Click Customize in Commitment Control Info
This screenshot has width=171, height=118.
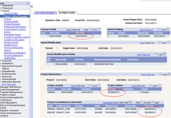pyautogui.click(x=107, y=102)
